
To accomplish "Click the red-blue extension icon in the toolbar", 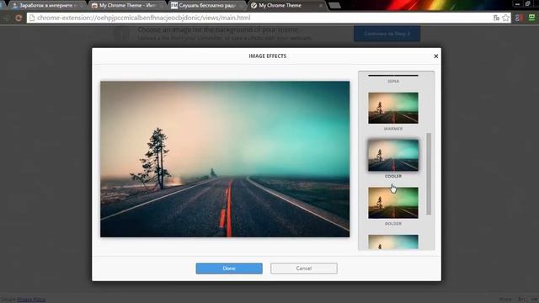I will [x=519, y=18].
